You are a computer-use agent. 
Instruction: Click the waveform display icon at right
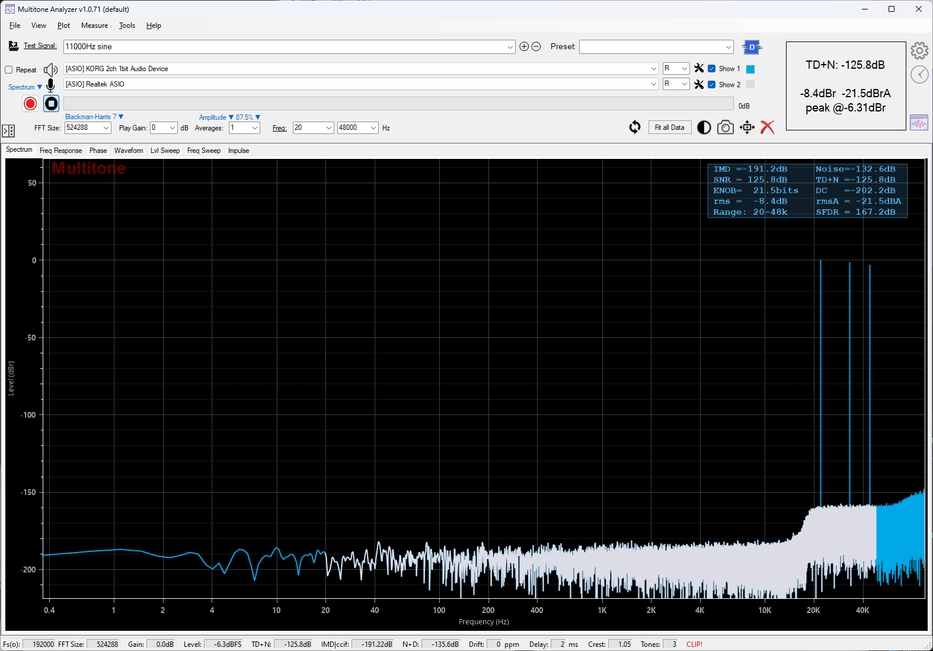click(x=919, y=123)
